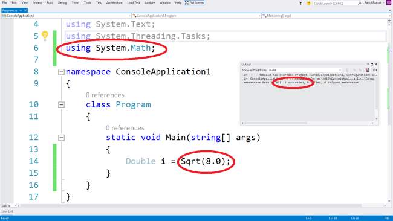The image size is (393, 221).
Task: Click '0 references' above Main method
Action: pos(125,128)
